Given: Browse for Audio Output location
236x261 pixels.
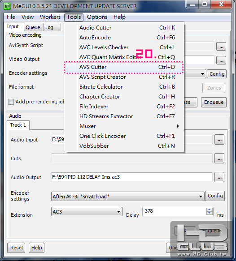Looking at the screenshot, I should [219, 177].
